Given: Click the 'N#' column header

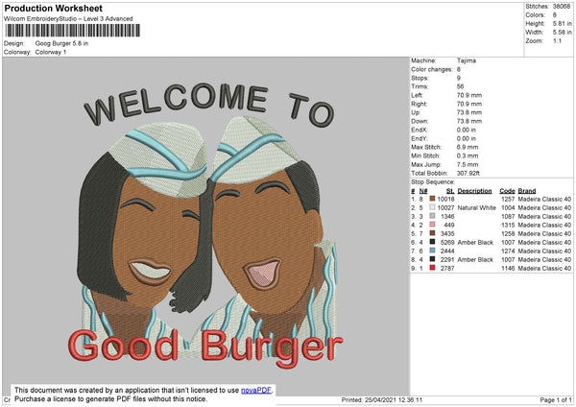Looking at the screenshot, I should (423, 191).
